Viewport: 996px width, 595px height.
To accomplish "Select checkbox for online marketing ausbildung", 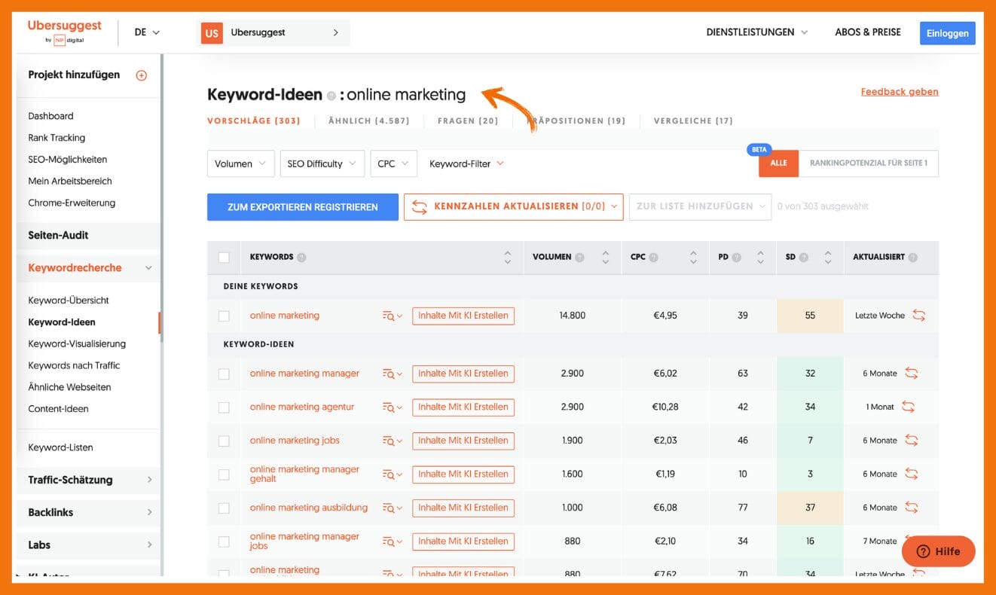I will pyautogui.click(x=224, y=508).
